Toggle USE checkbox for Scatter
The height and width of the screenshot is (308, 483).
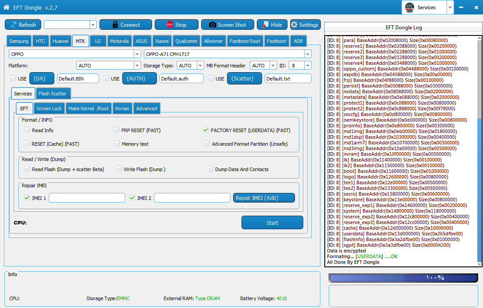coord(211,78)
